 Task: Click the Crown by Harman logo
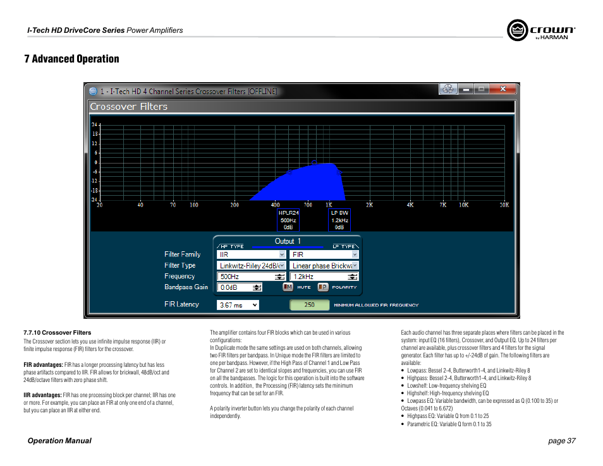(x=541, y=30)
